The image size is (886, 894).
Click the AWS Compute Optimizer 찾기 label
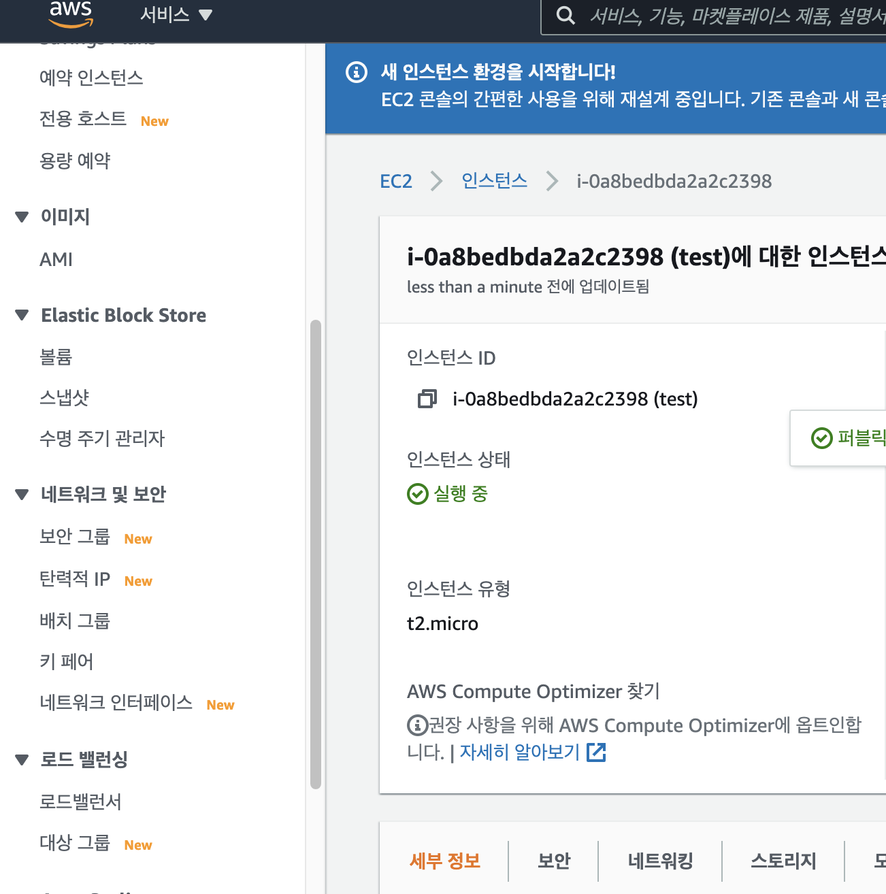(x=534, y=692)
